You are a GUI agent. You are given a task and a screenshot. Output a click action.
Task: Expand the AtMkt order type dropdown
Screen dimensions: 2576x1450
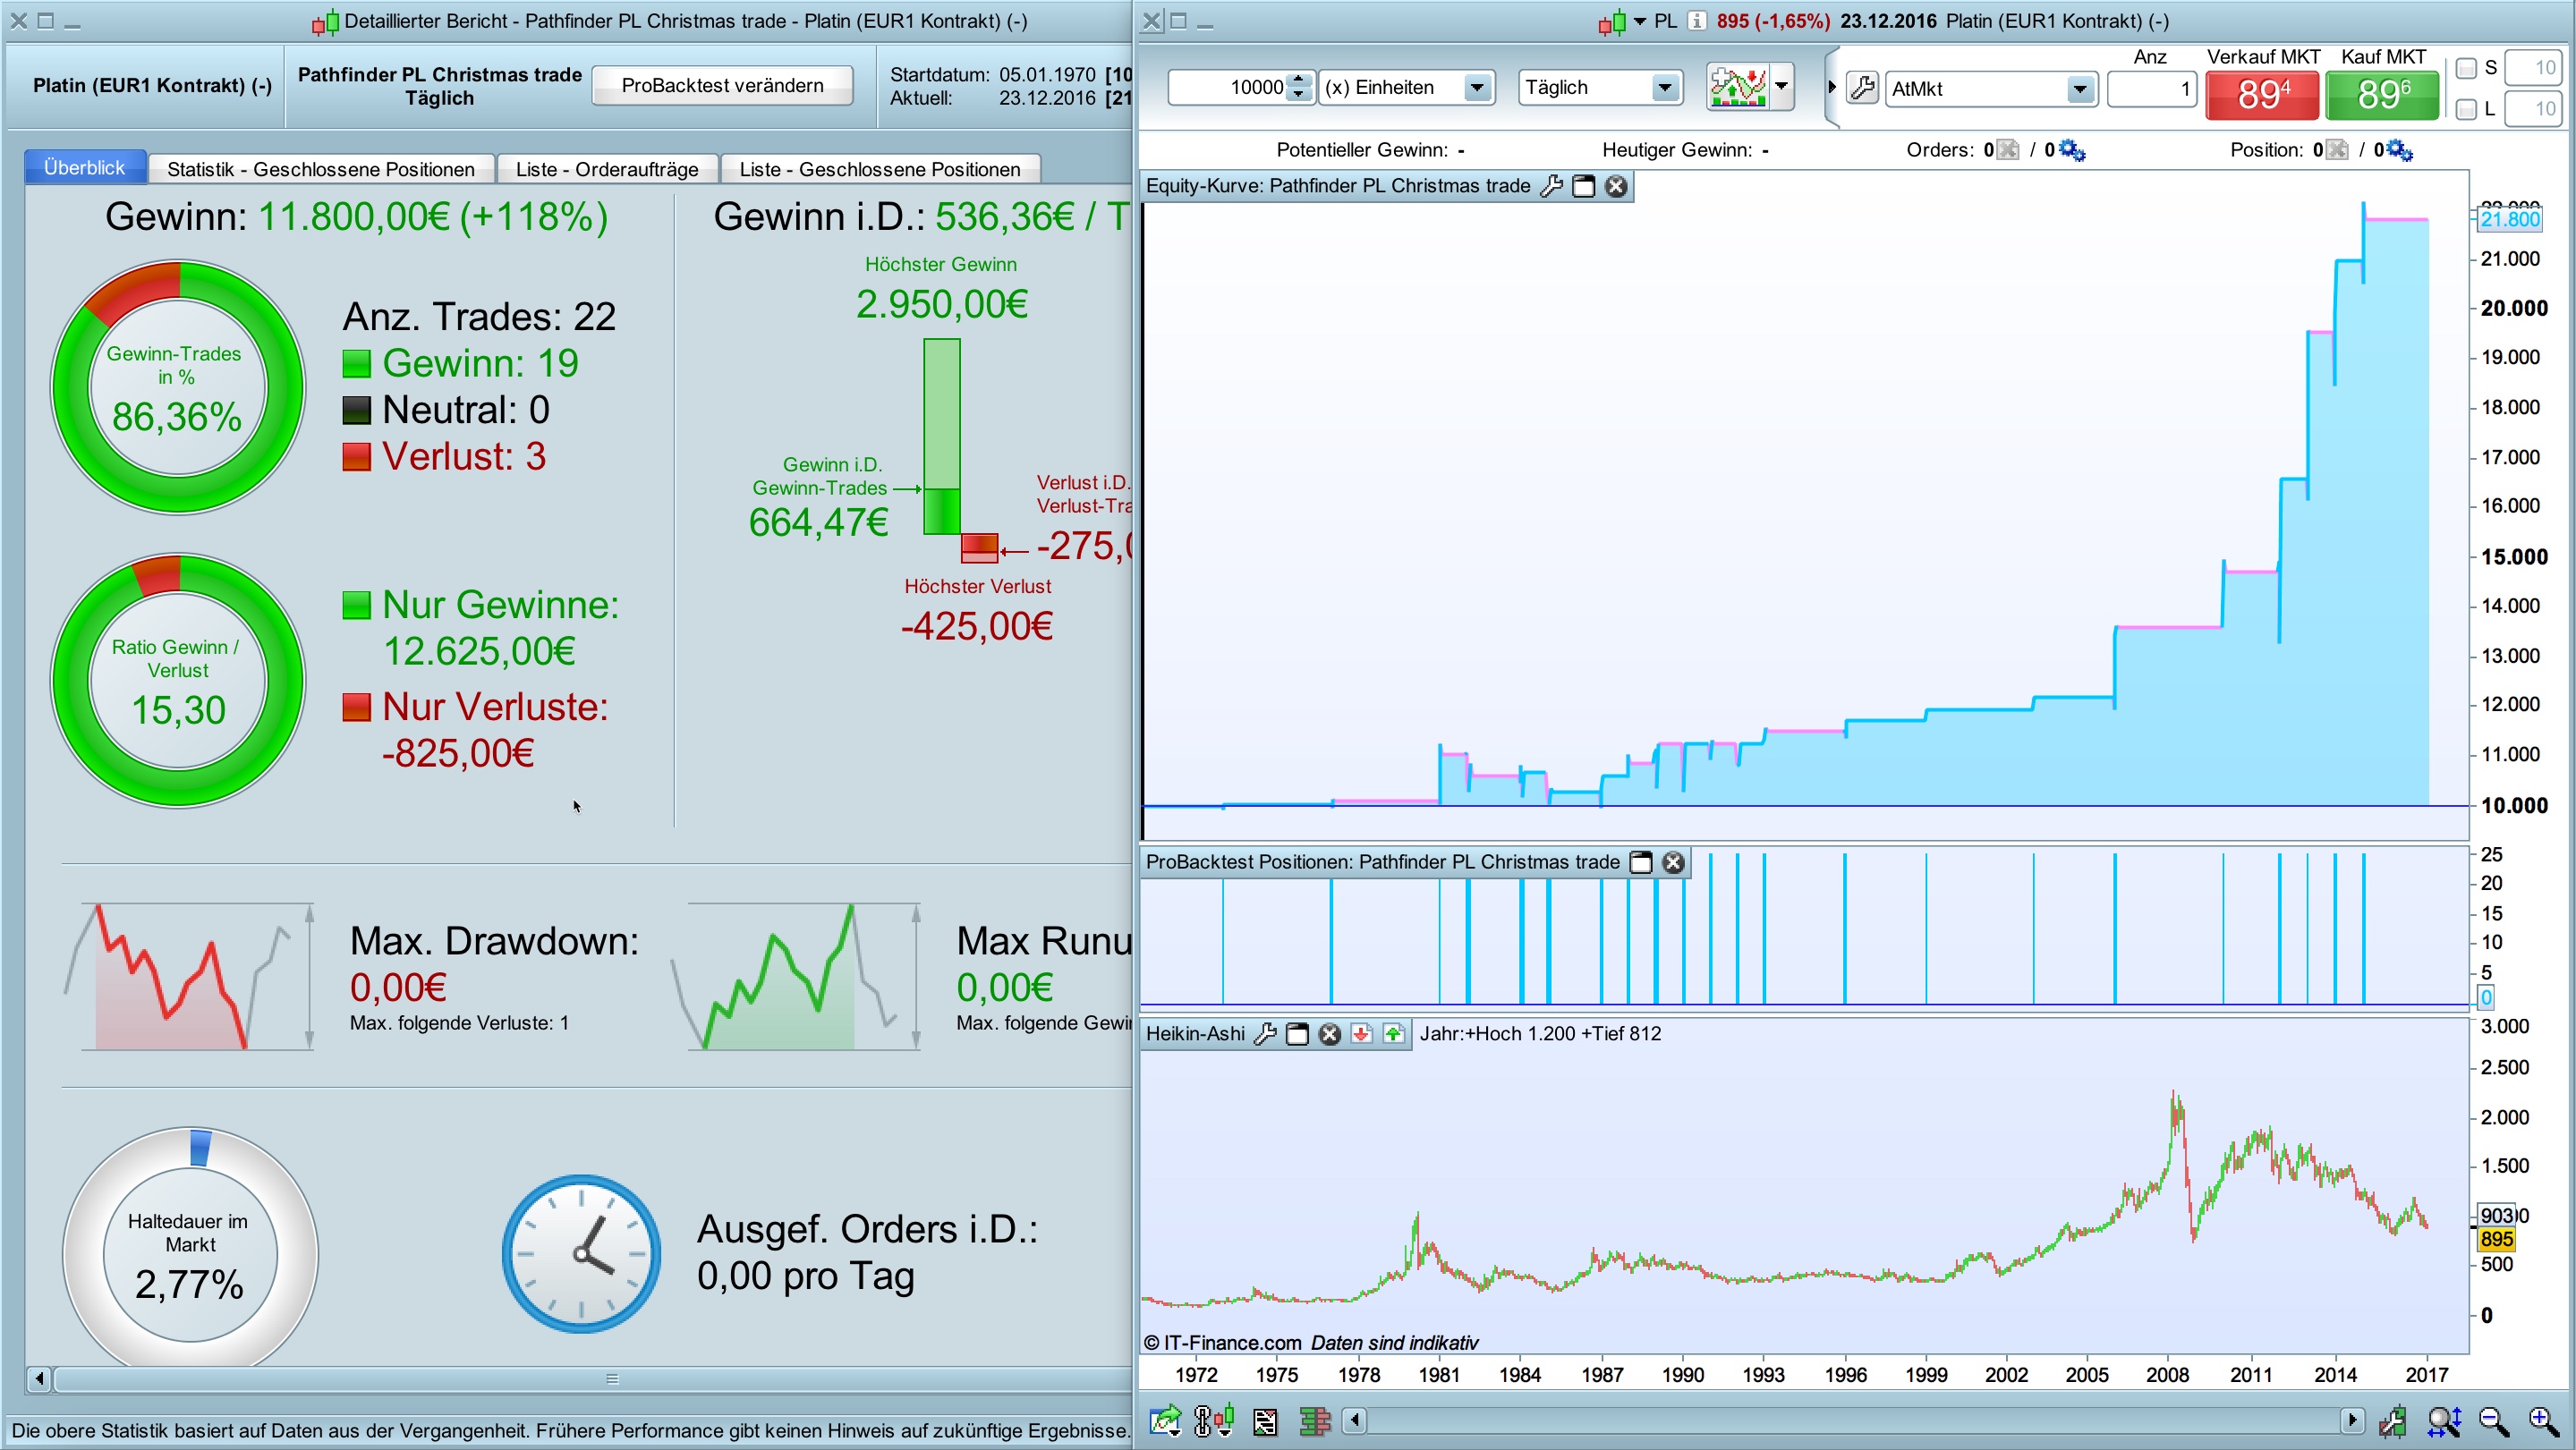pyautogui.click(x=2080, y=89)
